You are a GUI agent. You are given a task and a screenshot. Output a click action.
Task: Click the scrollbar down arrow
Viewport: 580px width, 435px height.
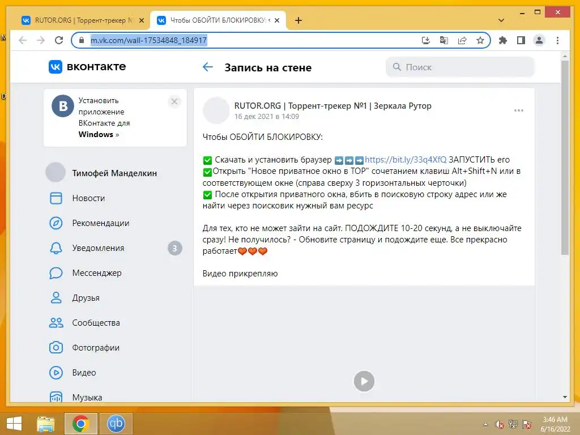click(565, 397)
